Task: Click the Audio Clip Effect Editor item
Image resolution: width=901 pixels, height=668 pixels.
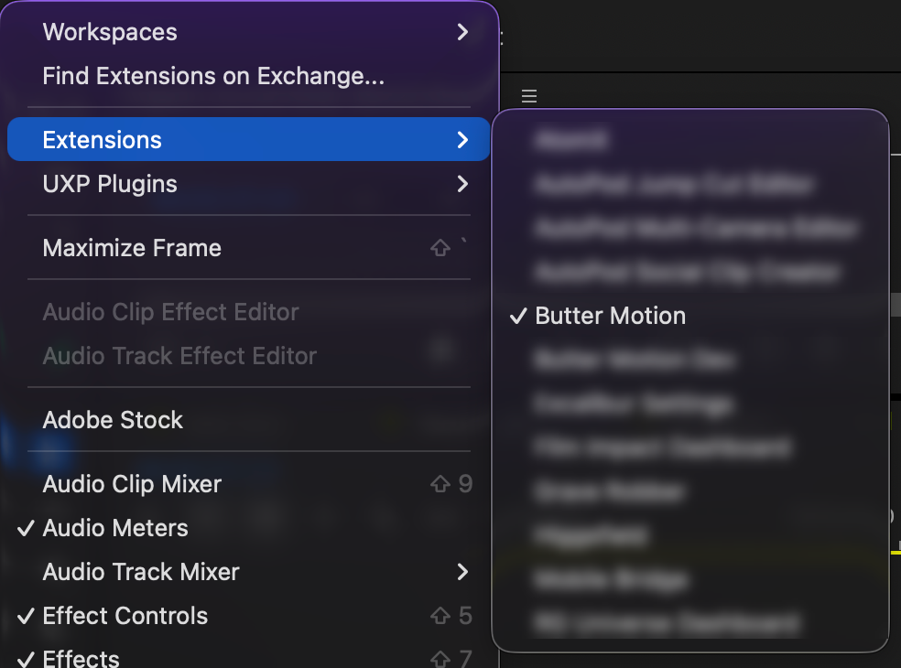Action: pyautogui.click(x=248, y=312)
